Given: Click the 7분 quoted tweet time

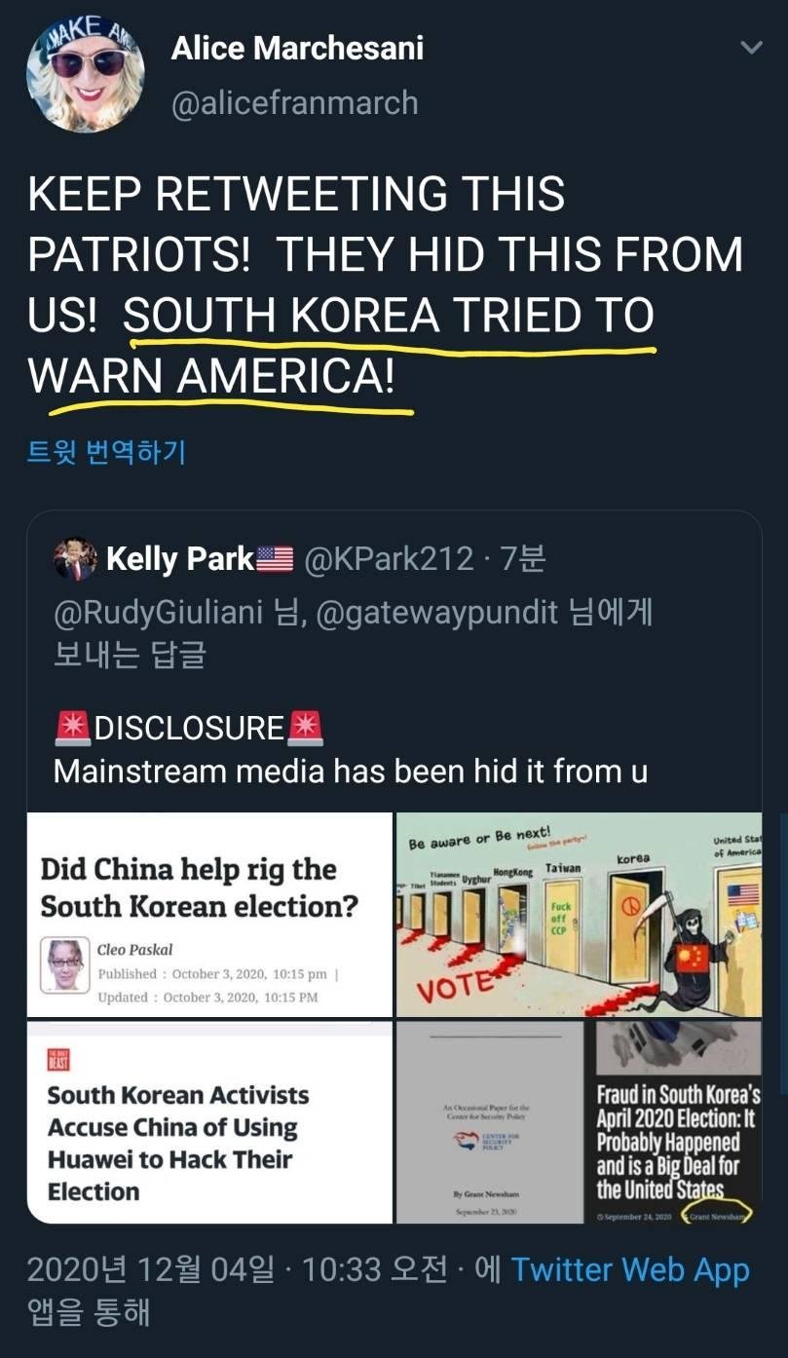Looking at the screenshot, I should 522,559.
